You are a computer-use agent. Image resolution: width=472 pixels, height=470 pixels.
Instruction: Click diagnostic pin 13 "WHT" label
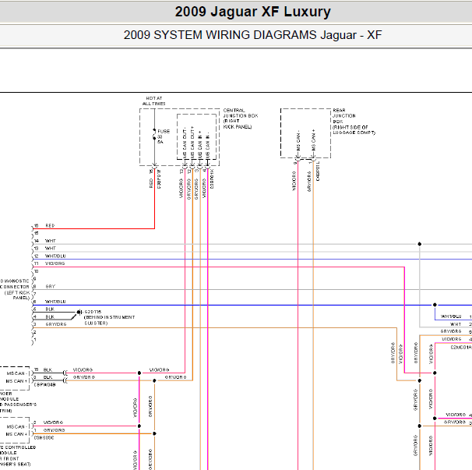51,249
